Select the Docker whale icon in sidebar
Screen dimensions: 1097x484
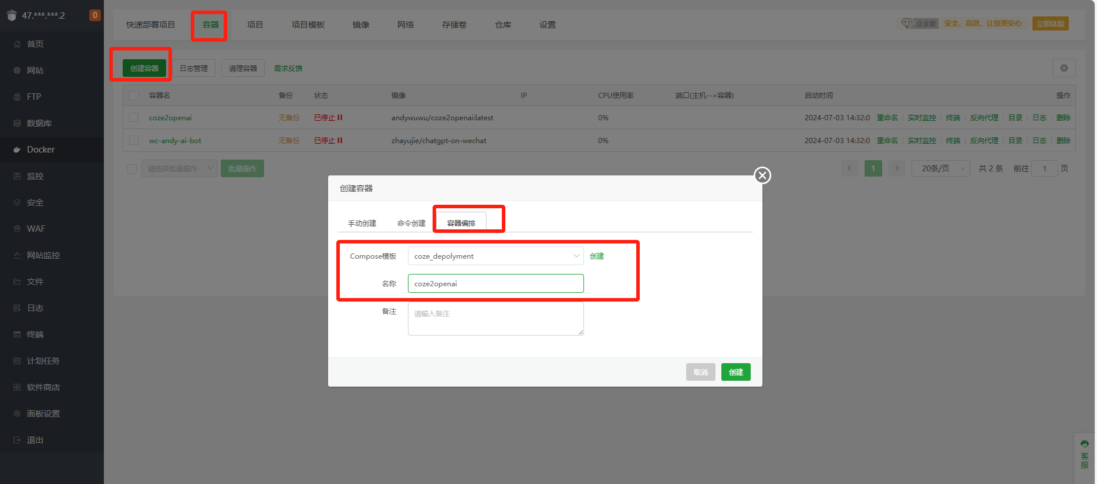click(x=17, y=150)
